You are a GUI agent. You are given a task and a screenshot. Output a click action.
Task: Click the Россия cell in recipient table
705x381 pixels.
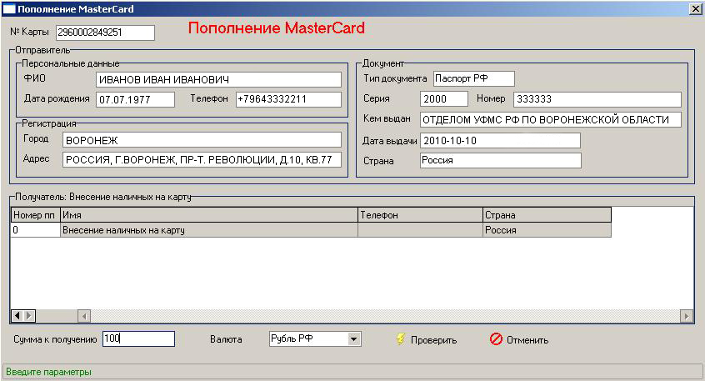pyautogui.click(x=547, y=230)
